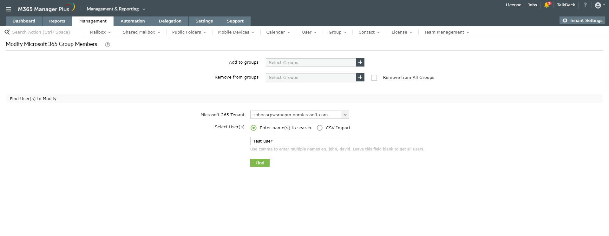Click the green Find button

[260, 163]
